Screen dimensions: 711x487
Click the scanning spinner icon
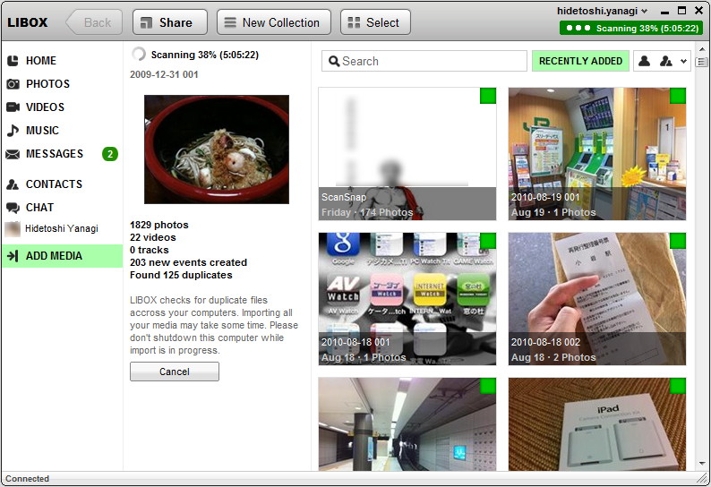(139, 55)
